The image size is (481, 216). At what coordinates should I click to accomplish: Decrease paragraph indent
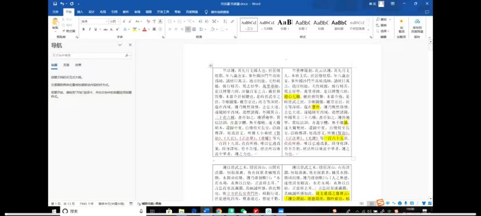click(200, 21)
